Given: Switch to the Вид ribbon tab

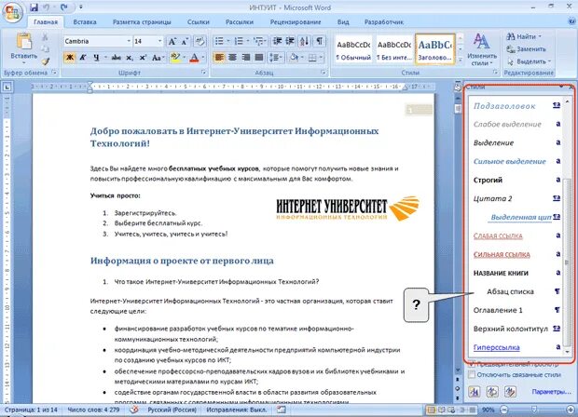Looking at the screenshot, I should (x=343, y=22).
